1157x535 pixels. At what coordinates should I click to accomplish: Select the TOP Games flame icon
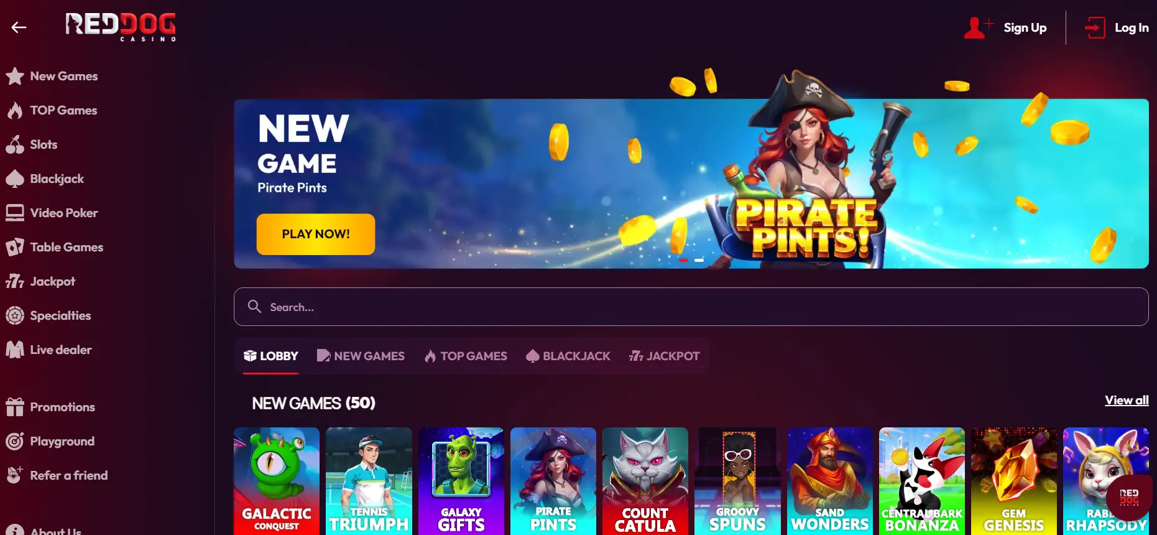click(15, 111)
